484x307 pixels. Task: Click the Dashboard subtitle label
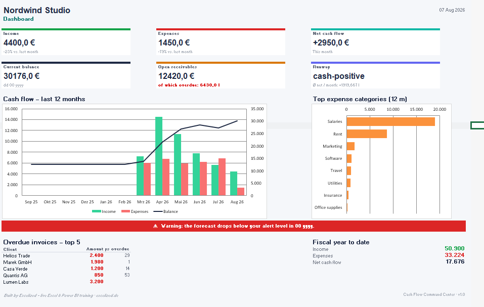pos(19,19)
